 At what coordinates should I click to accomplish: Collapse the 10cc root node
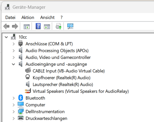[x=6, y=37]
